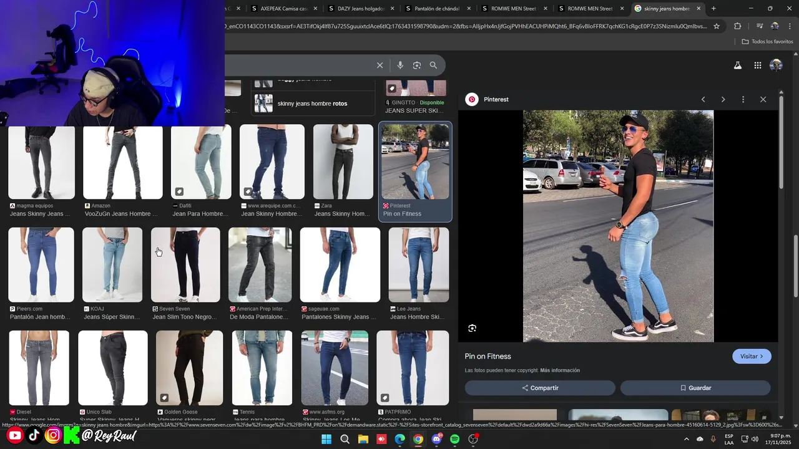Click the Guardar button
The height and width of the screenshot is (449, 799).
coord(695,388)
